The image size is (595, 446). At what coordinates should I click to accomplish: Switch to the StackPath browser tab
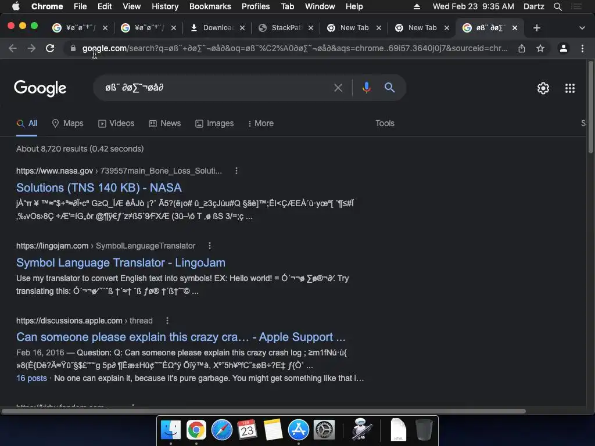[281, 28]
